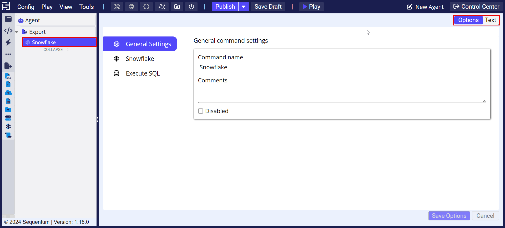Click the spreadsheet file sidebar icon

click(8, 101)
